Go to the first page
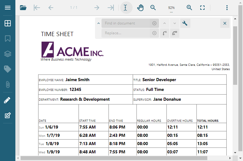Image resolution: width=243 pixels, height=161 pixels. [x=37, y=8]
